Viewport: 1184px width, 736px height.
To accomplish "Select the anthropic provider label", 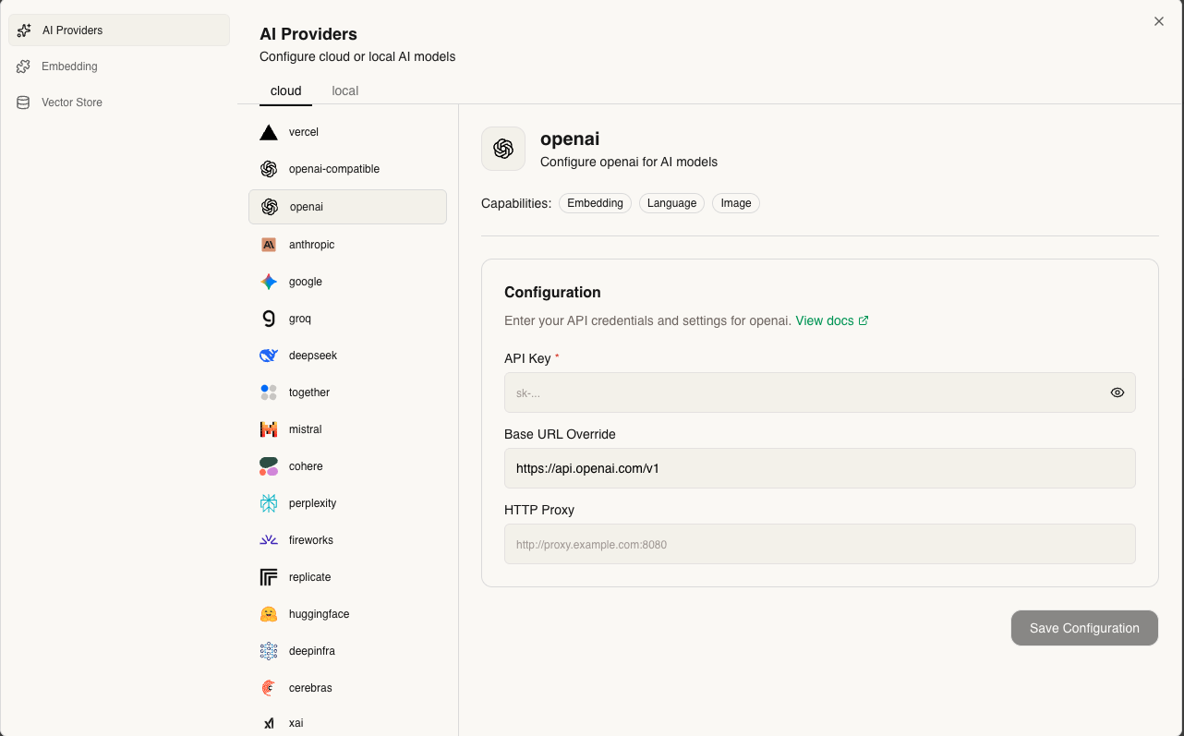I will point(312,245).
